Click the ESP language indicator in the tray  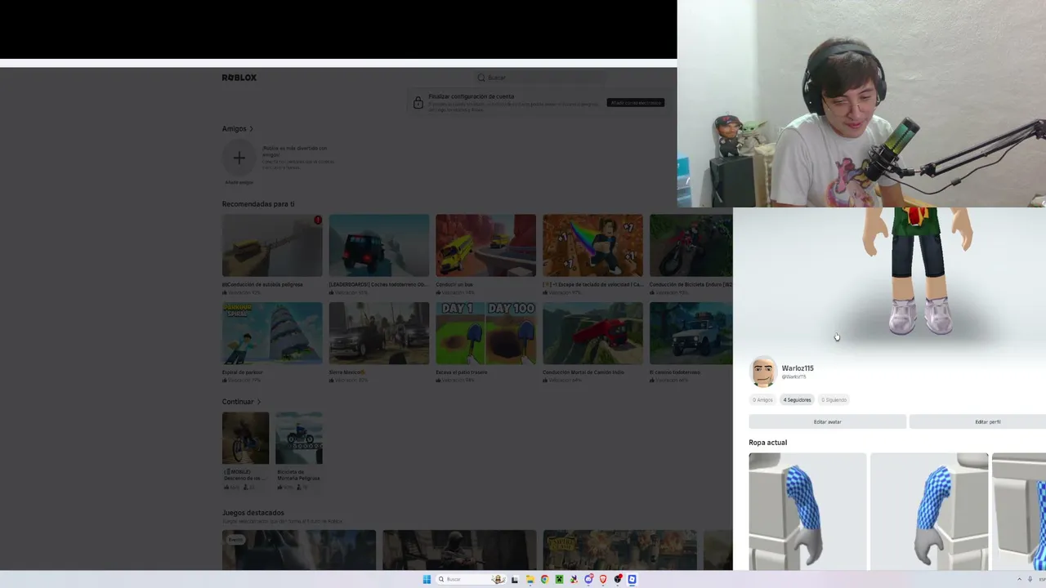coord(1043,579)
